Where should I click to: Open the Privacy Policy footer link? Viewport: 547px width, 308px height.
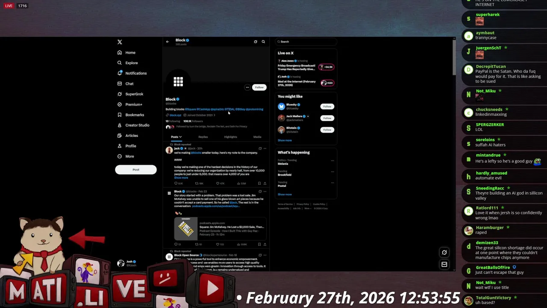[x=303, y=204]
